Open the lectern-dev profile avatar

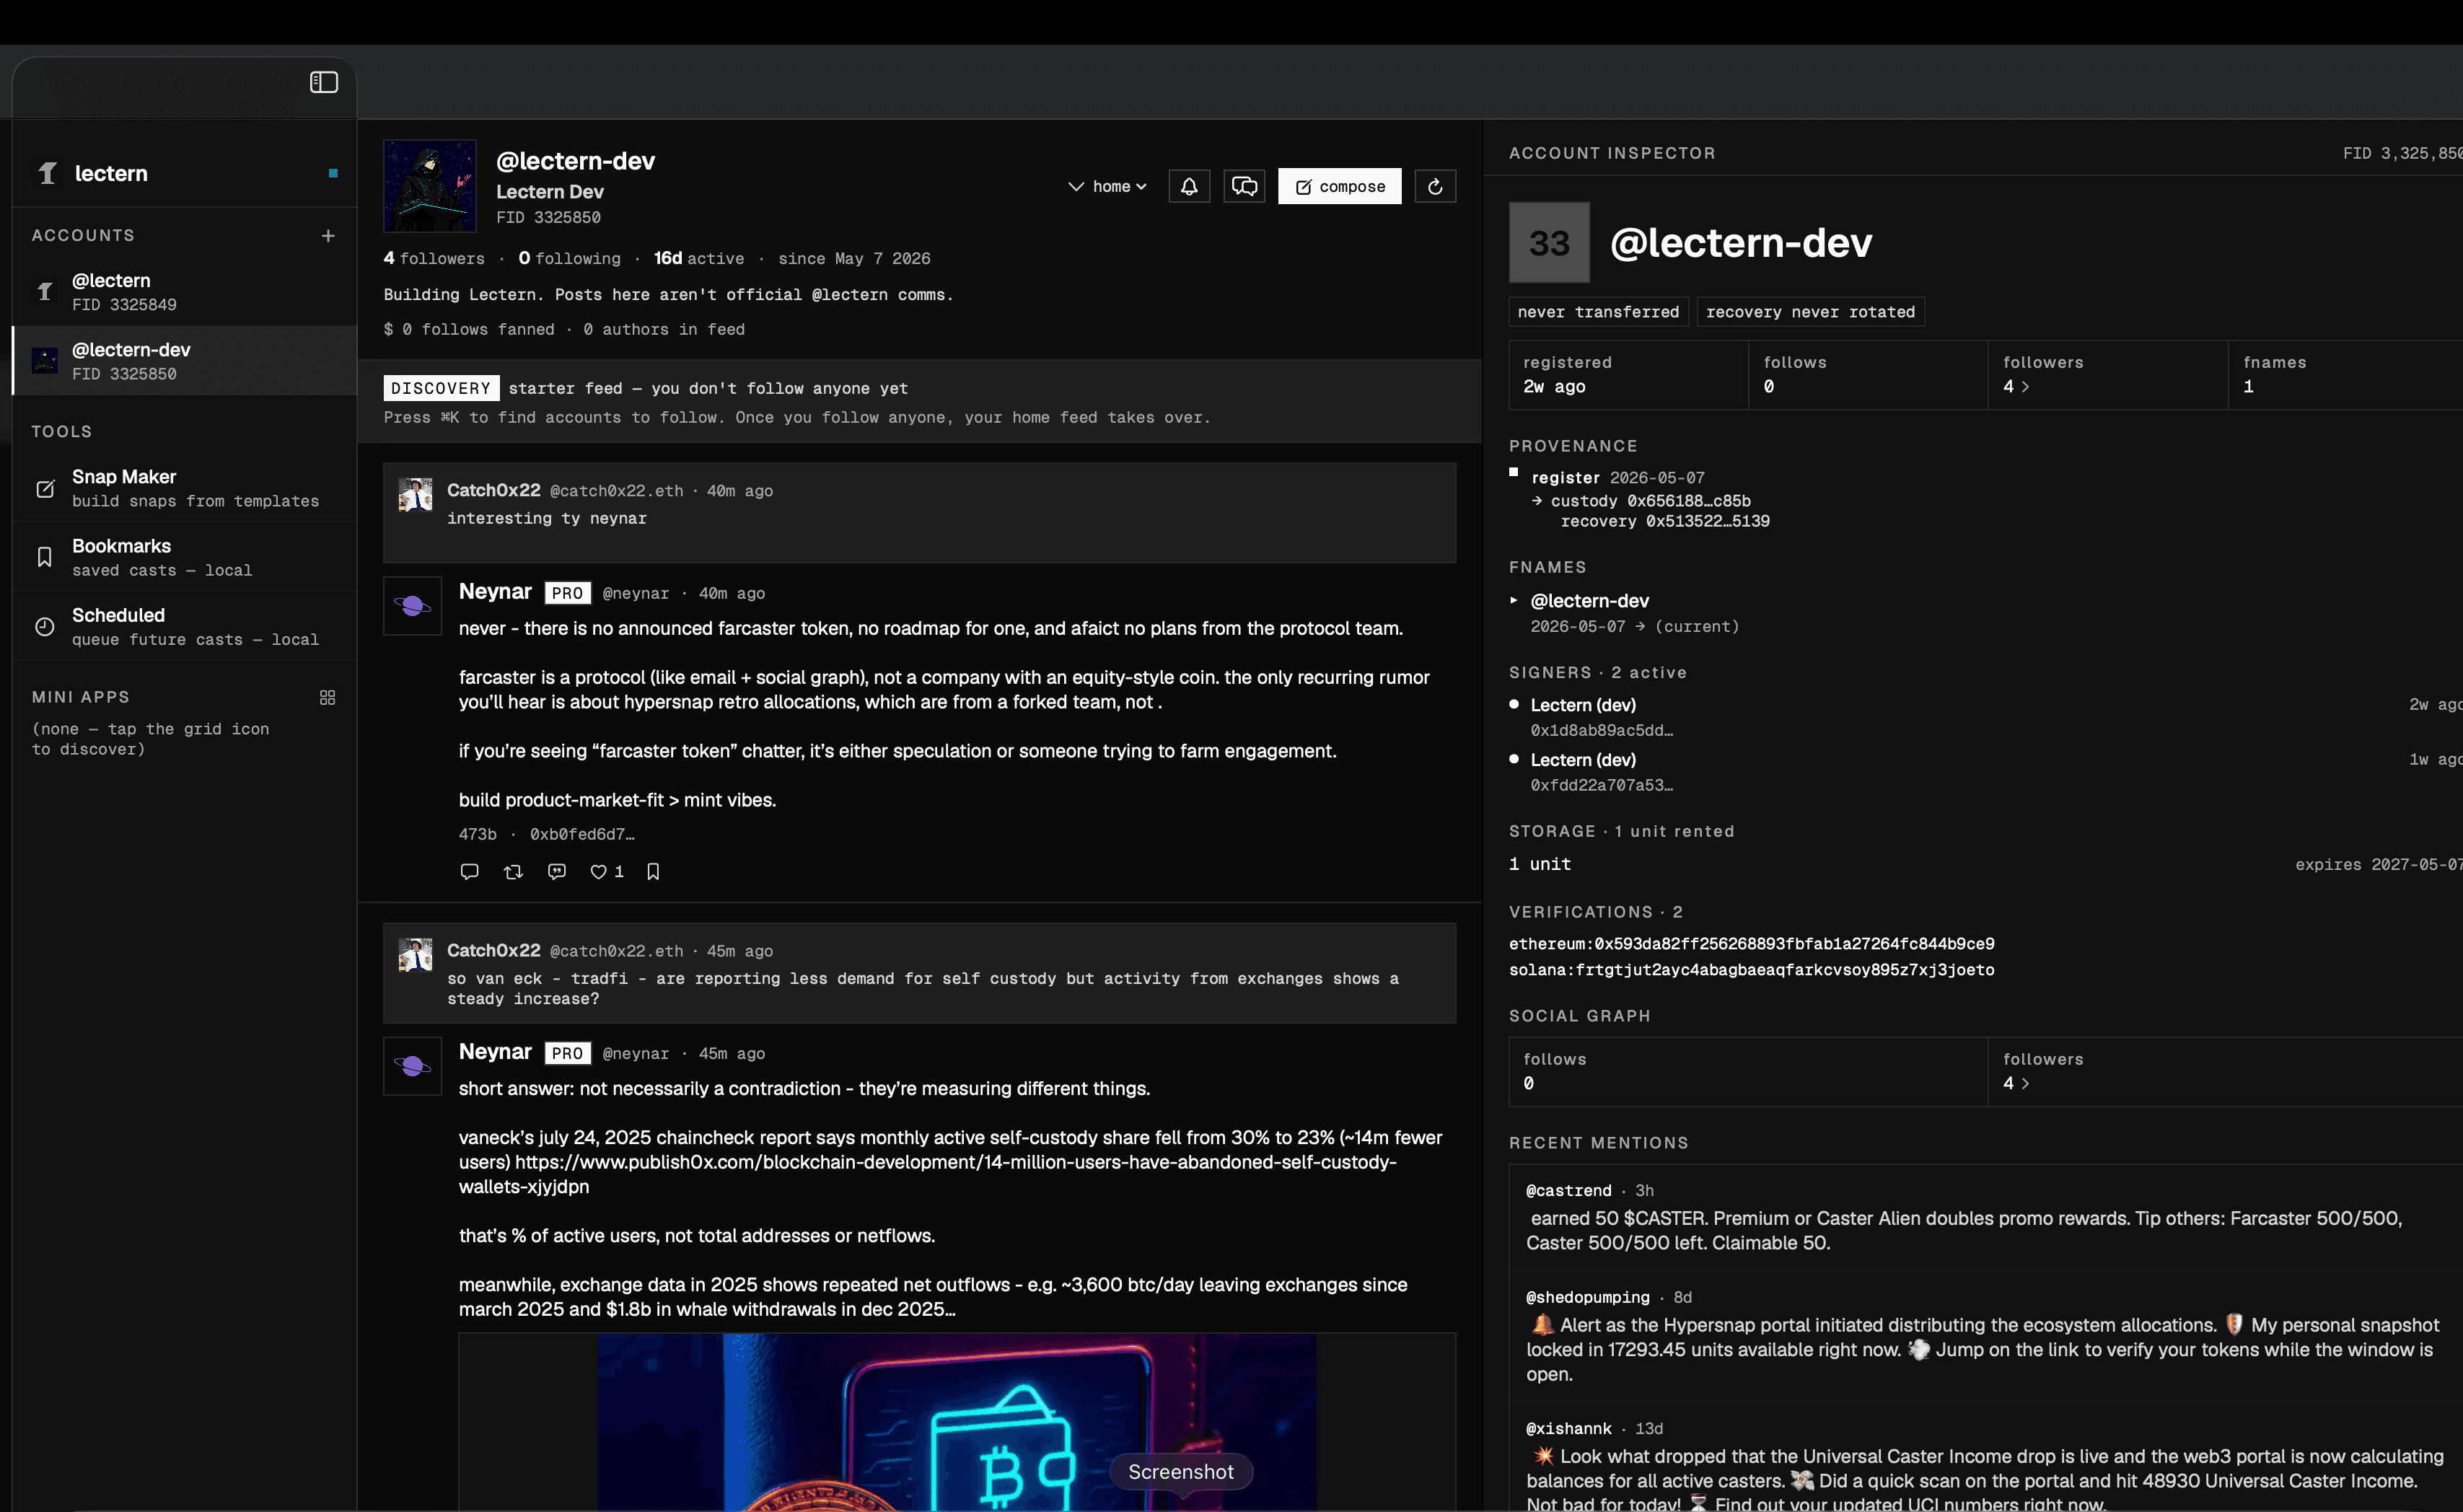click(430, 186)
